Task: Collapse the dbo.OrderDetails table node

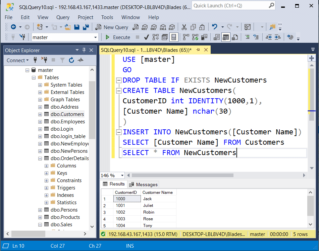Action: click(40, 158)
